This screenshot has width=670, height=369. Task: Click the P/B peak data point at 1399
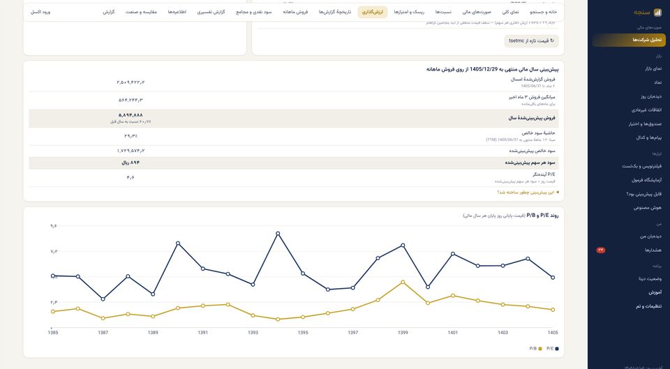tap(403, 283)
